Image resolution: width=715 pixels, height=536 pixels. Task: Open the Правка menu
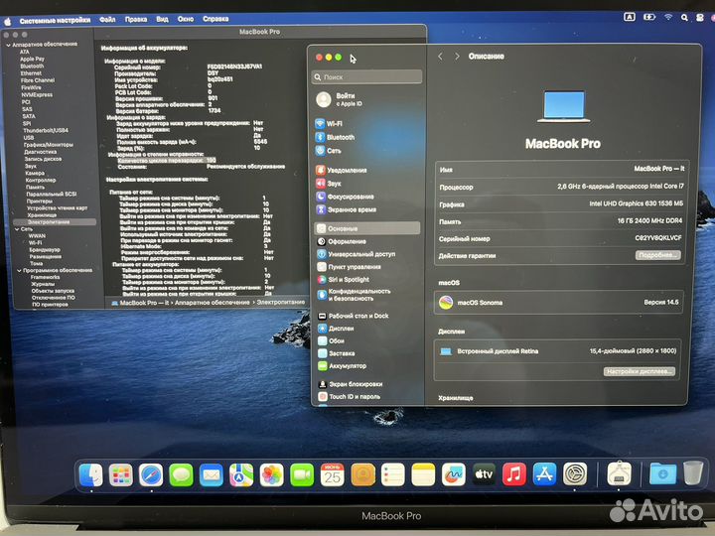pos(136,19)
